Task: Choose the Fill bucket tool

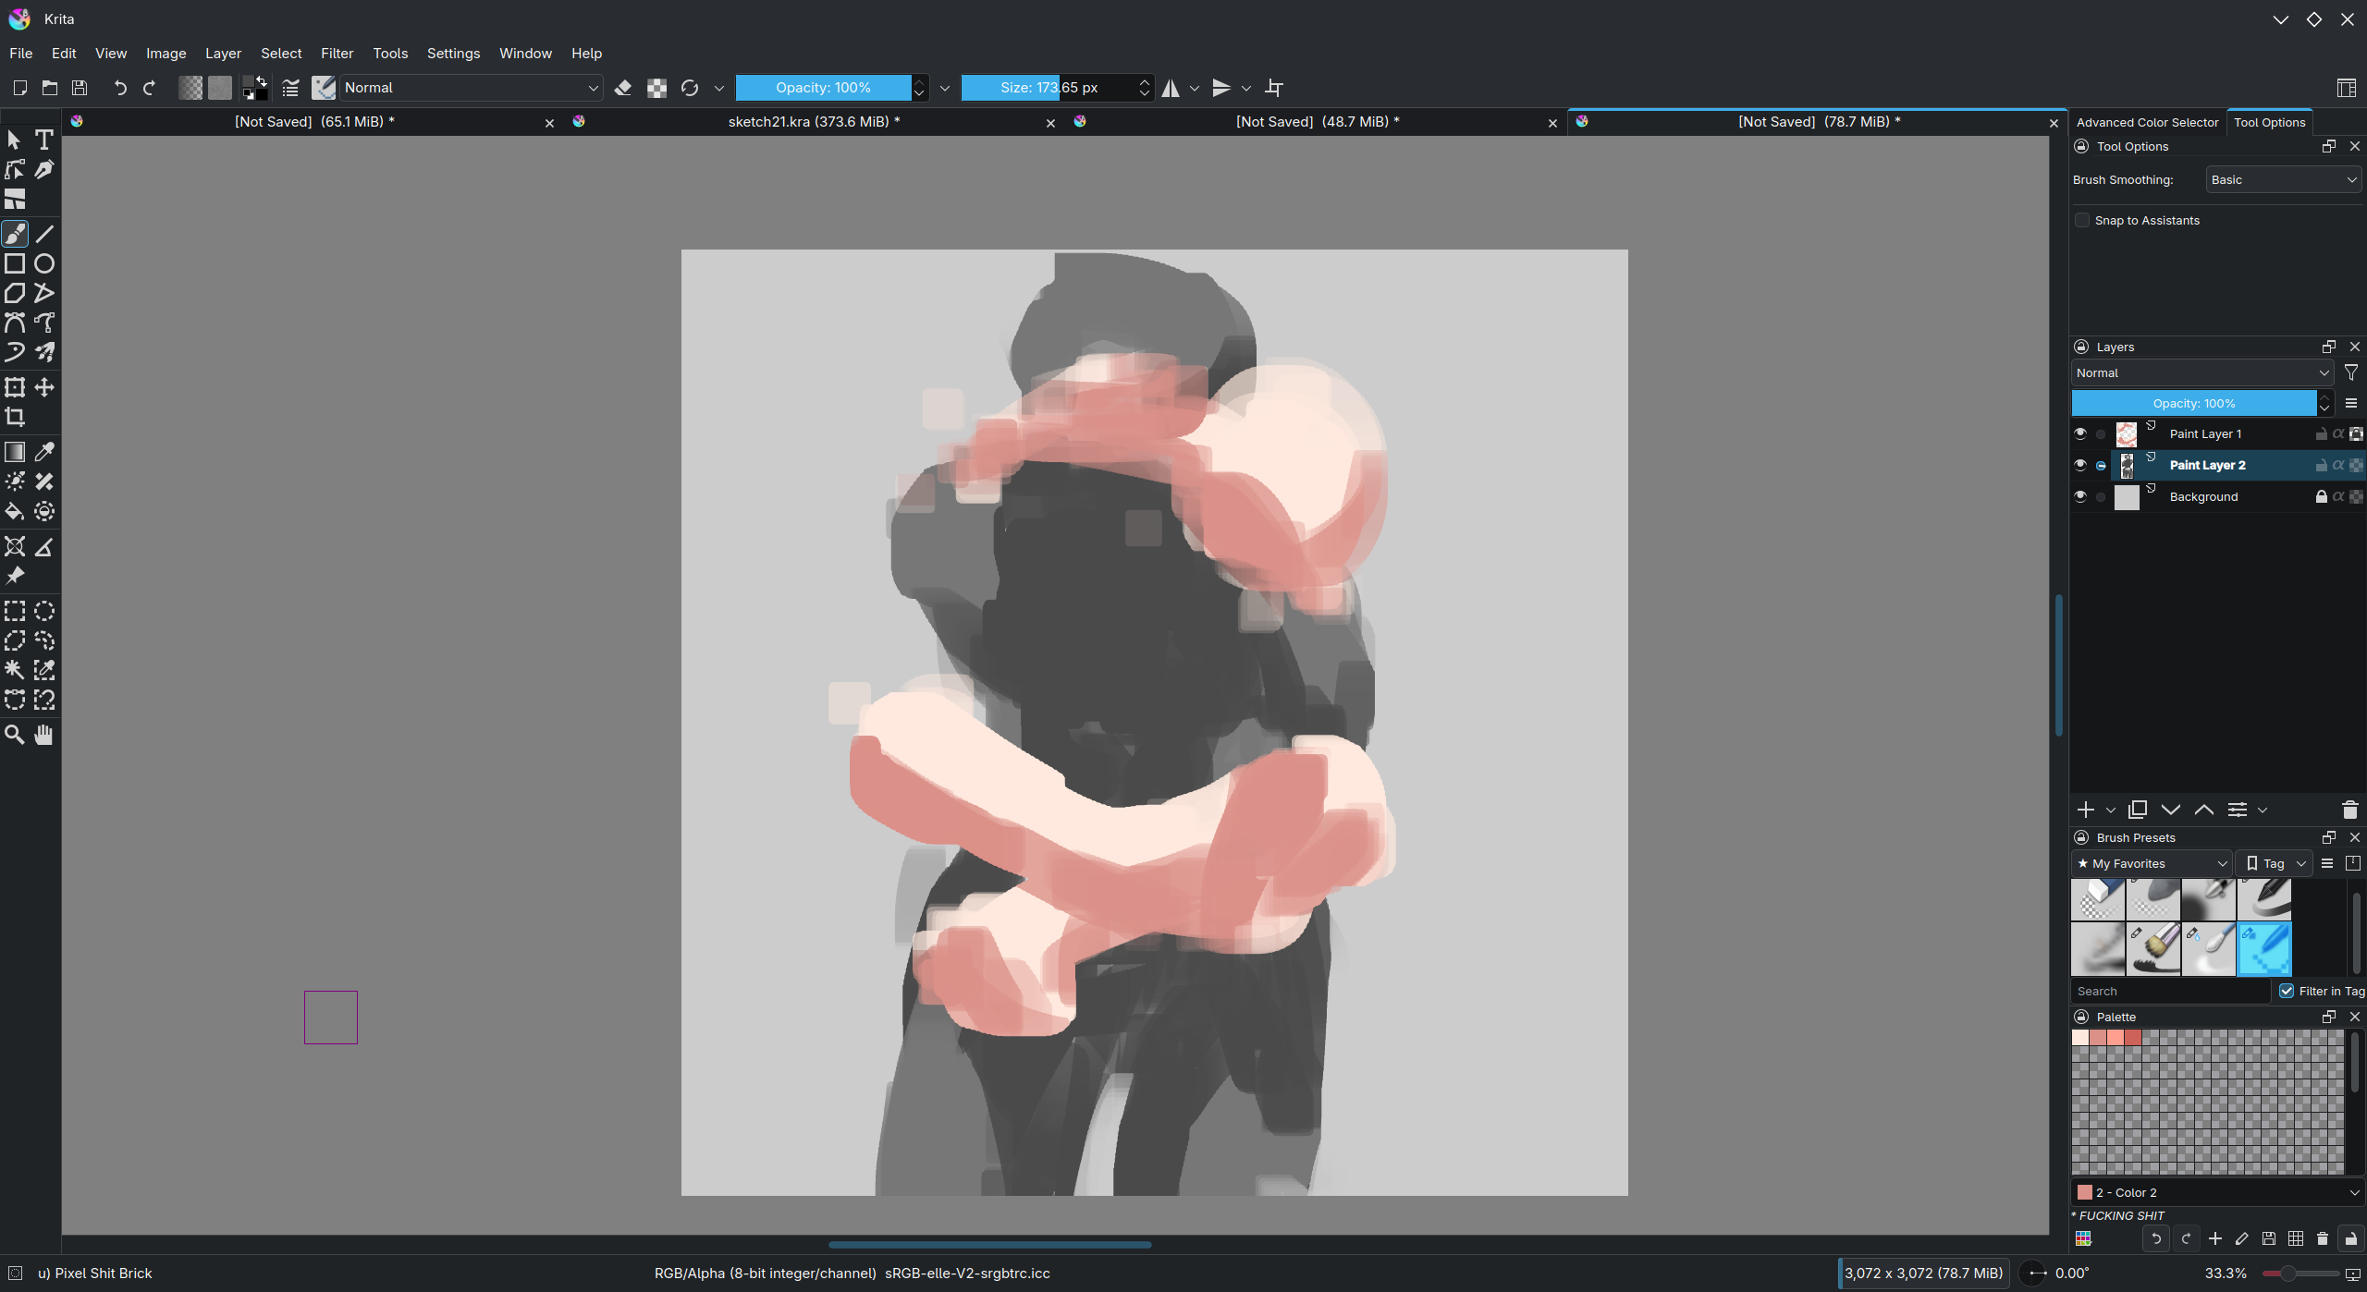Action: [x=15, y=511]
